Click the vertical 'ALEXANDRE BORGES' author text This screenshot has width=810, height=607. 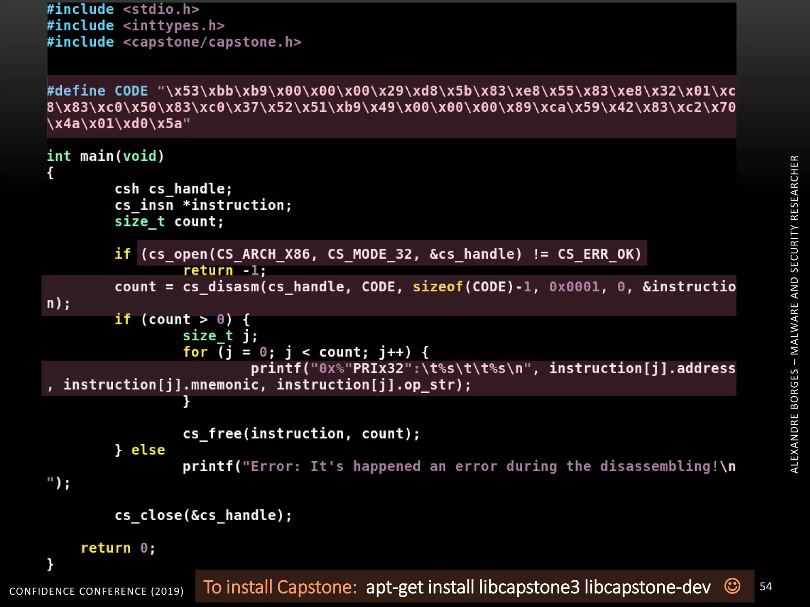coord(794,422)
